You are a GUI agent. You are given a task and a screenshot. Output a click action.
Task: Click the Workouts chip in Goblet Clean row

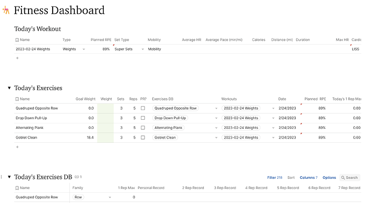point(241,137)
